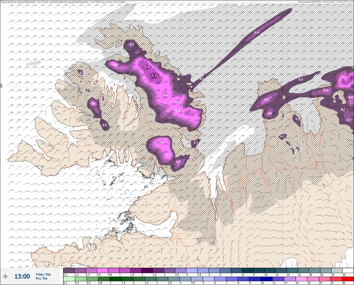Click the 0.4 value on the long northeast snow band
The image size is (354, 285).
click(x=257, y=33)
